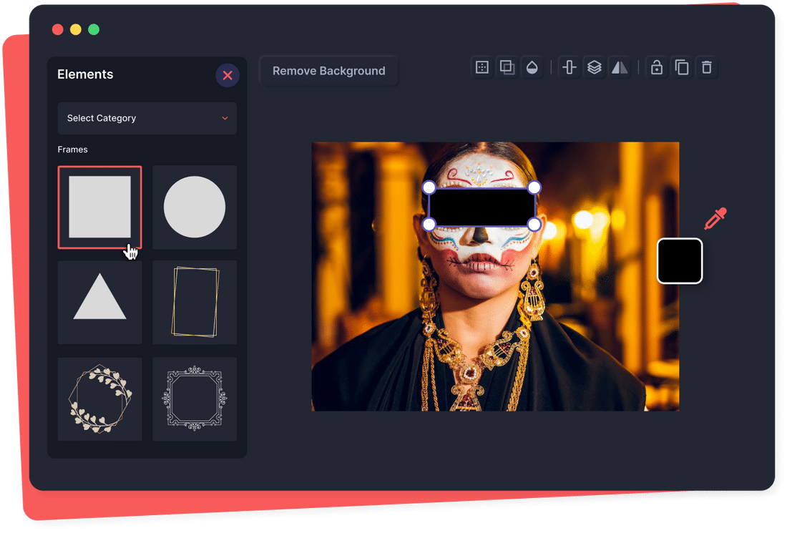
Task: Delete the selected element with trash icon
Action: pyautogui.click(x=707, y=67)
